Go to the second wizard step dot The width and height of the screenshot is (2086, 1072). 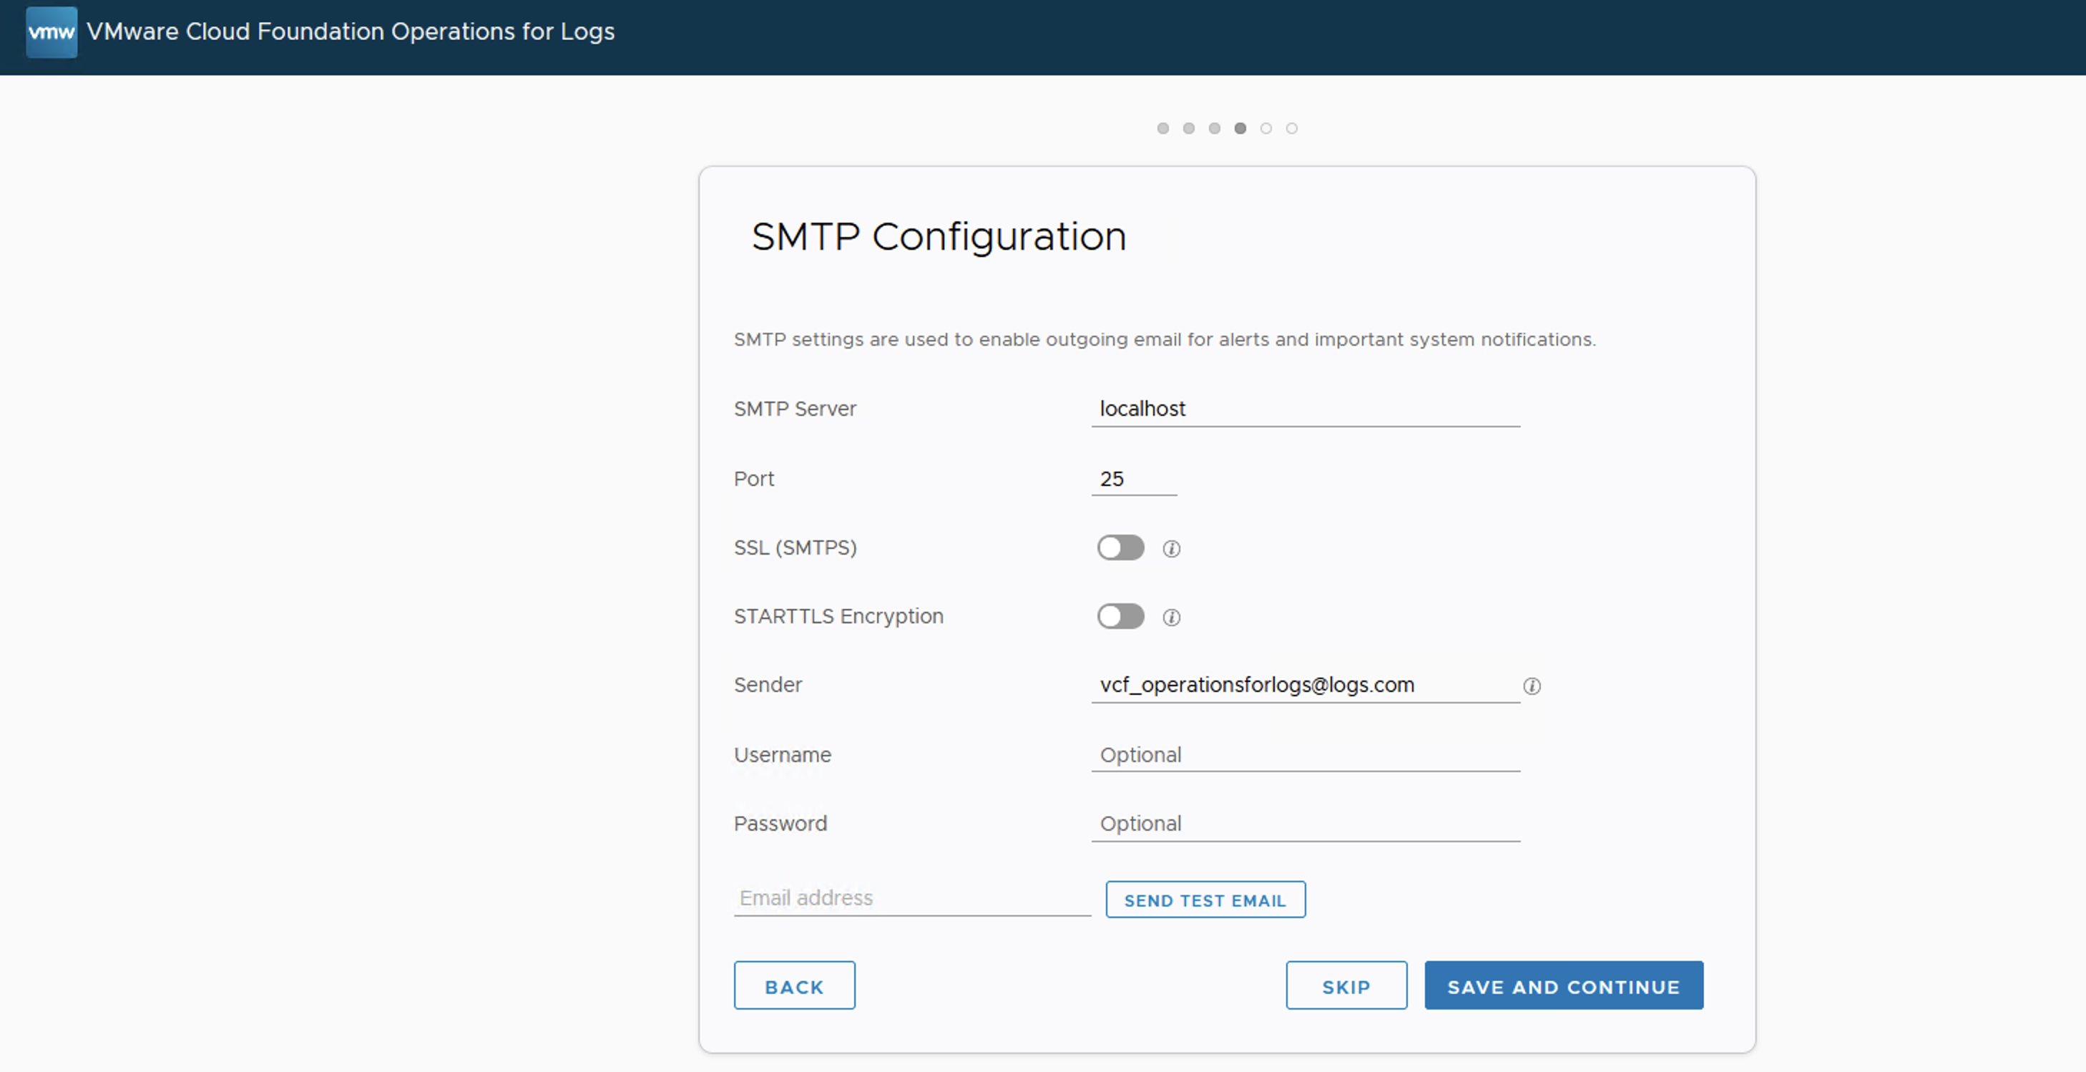coord(1189,128)
